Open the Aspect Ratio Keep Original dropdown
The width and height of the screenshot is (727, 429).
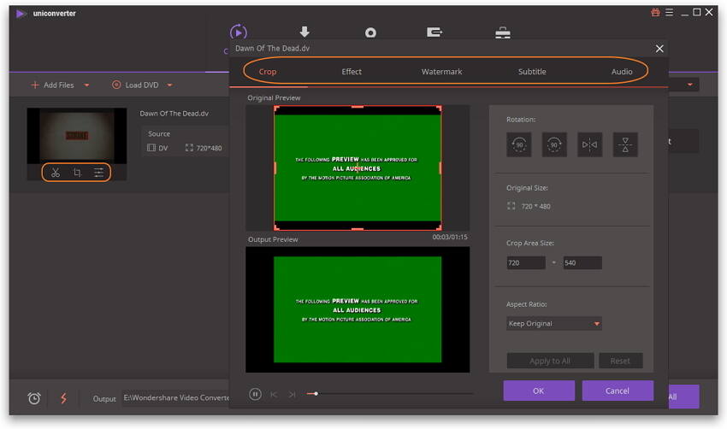[x=554, y=323]
